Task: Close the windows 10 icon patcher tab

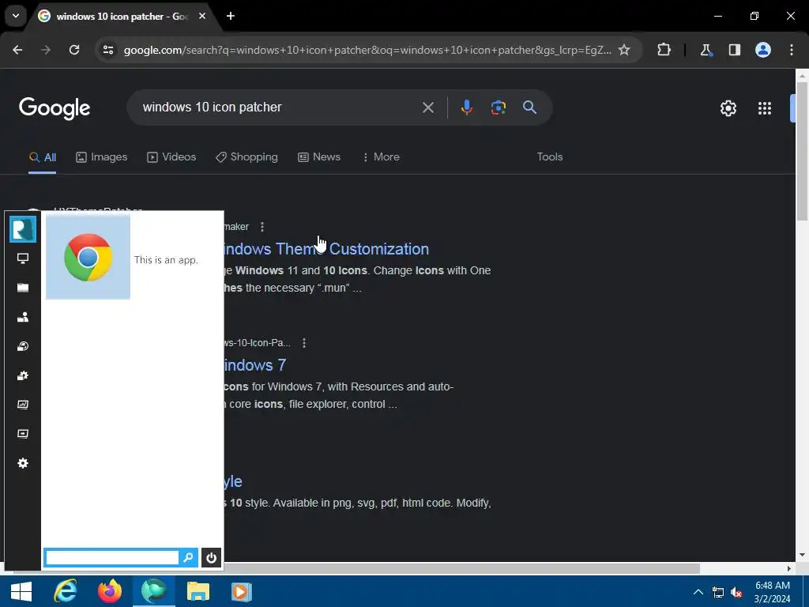Action: click(202, 16)
